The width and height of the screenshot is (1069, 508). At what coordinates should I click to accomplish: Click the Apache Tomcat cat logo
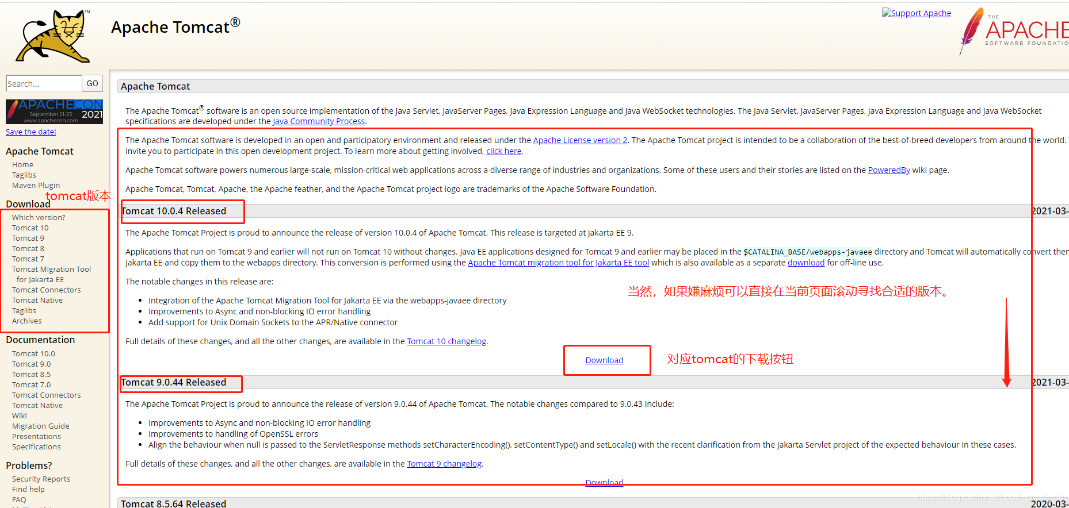[x=53, y=36]
